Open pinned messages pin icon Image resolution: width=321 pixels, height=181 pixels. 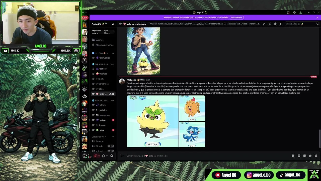pos(275,24)
